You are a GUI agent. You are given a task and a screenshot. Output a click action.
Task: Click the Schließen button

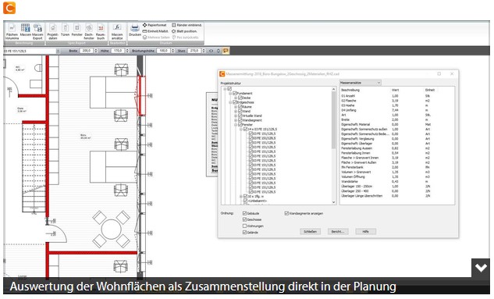(x=310, y=232)
